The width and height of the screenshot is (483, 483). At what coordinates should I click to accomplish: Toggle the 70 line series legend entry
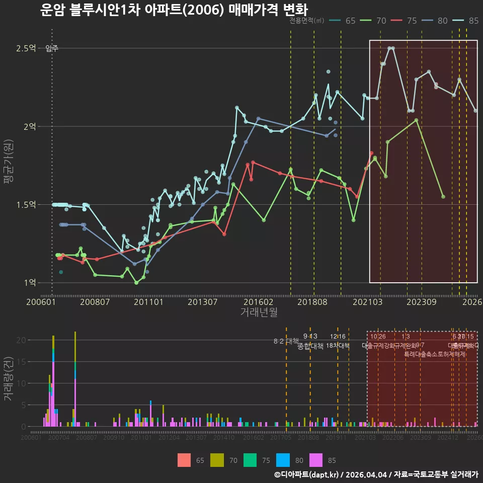[373, 21]
